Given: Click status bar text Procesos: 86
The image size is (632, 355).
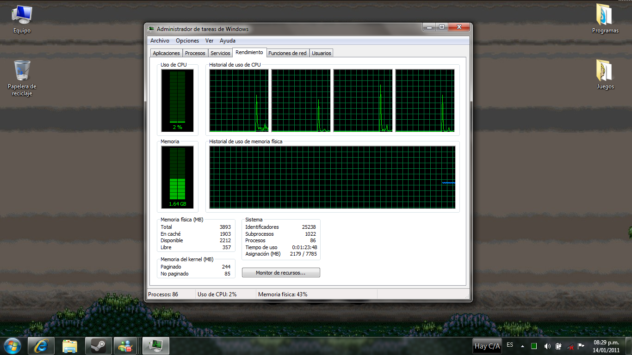Looking at the screenshot, I should point(163,294).
